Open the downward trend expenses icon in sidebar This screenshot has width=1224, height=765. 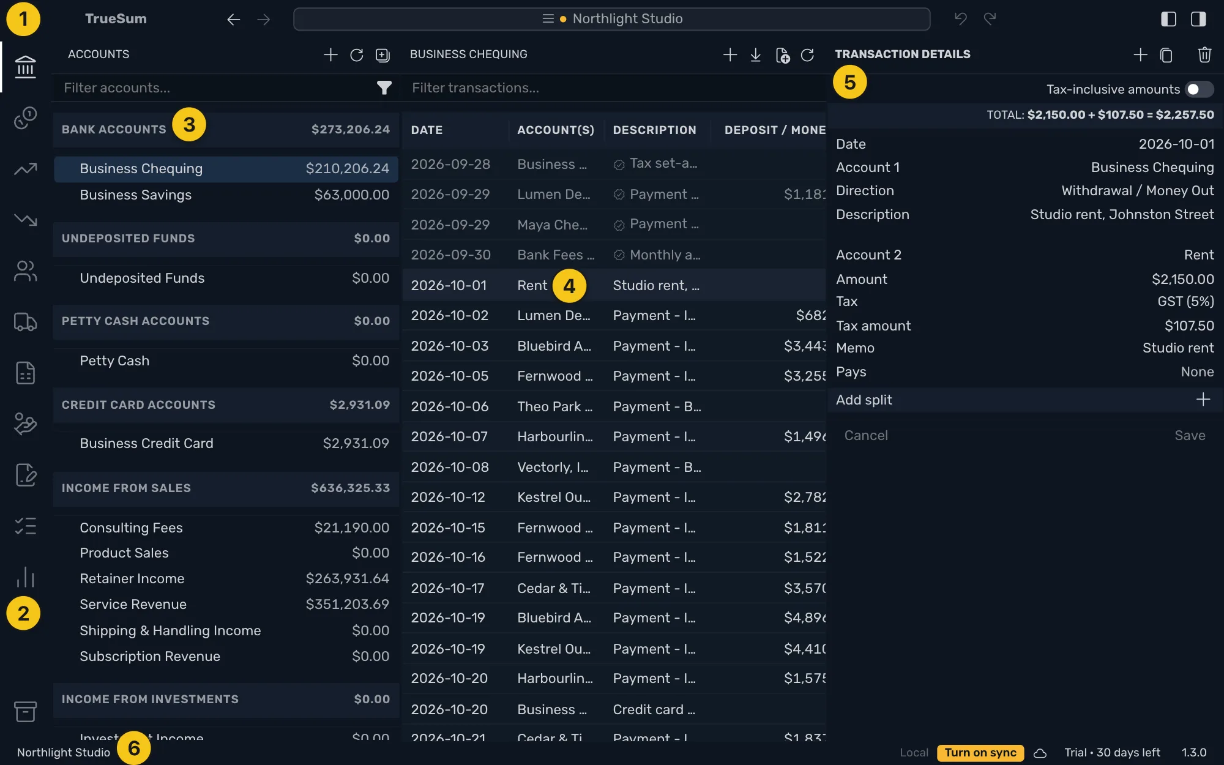pos(25,219)
